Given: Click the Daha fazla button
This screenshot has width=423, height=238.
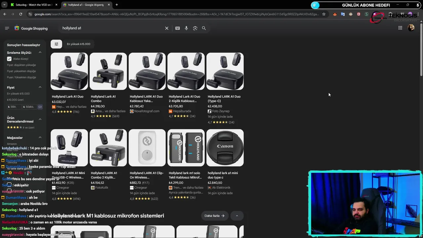Looking at the screenshot, I should point(214,216).
